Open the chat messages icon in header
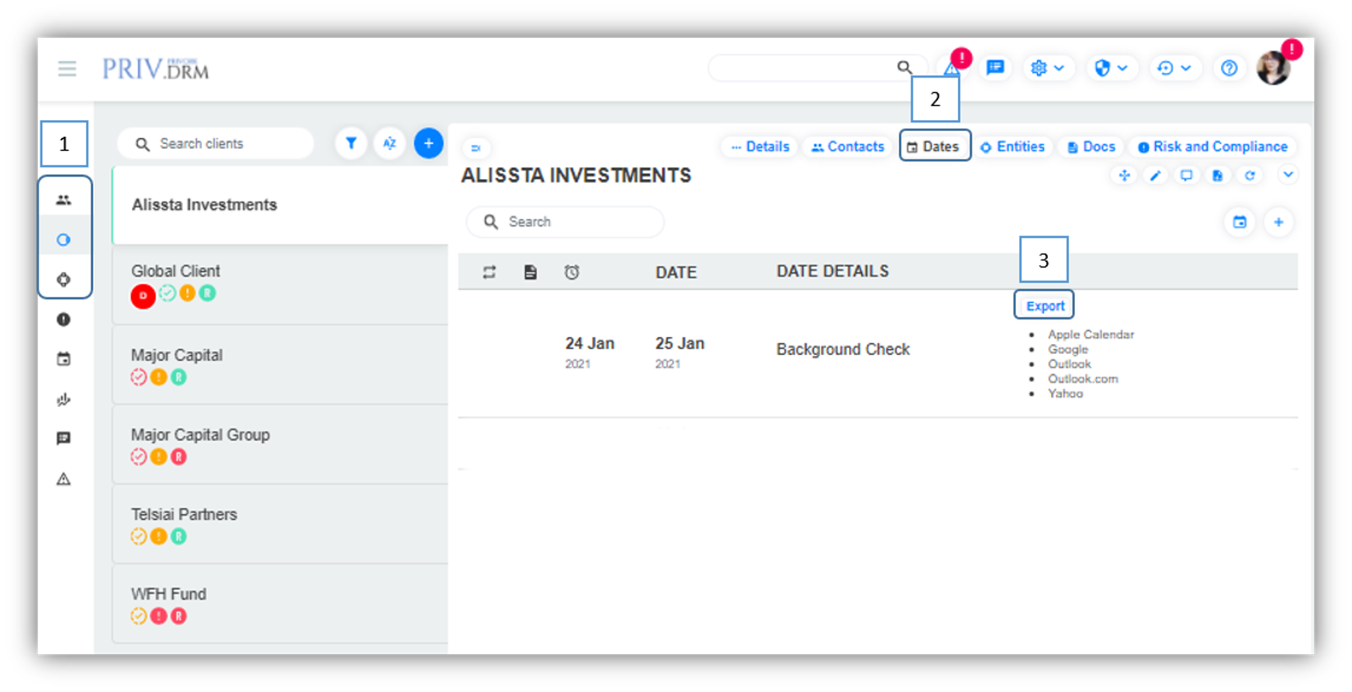The image size is (1352, 692). point(994,68)
